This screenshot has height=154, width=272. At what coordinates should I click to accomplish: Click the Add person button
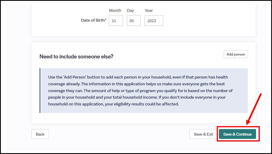(236, 54)
